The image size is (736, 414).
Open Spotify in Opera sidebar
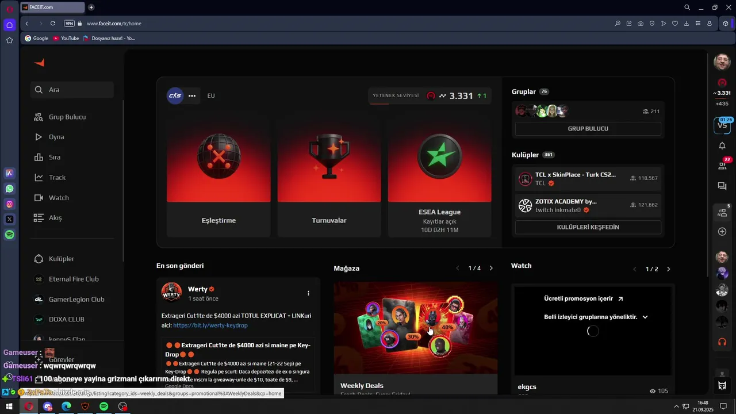point(9,235)
